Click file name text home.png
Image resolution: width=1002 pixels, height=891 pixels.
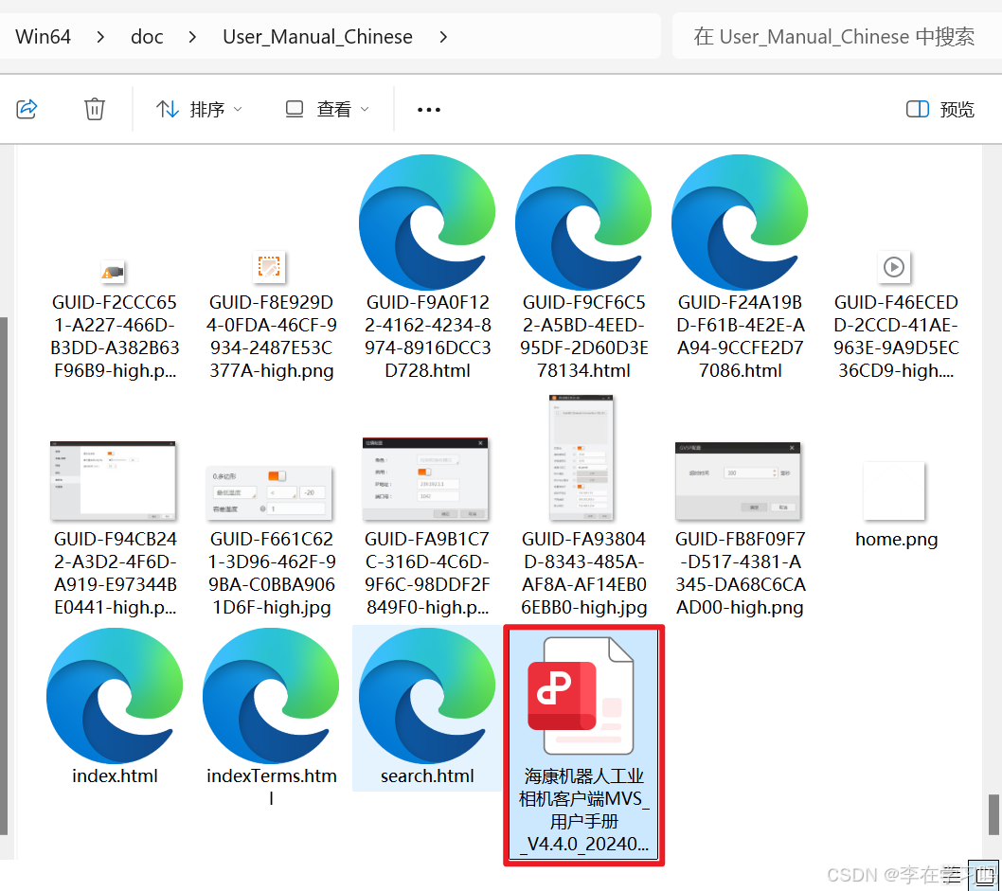897,540
